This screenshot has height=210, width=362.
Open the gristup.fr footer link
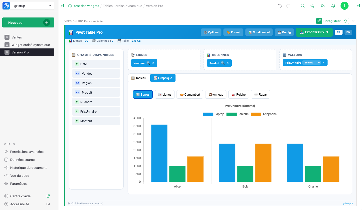click(x=348, y=204)
